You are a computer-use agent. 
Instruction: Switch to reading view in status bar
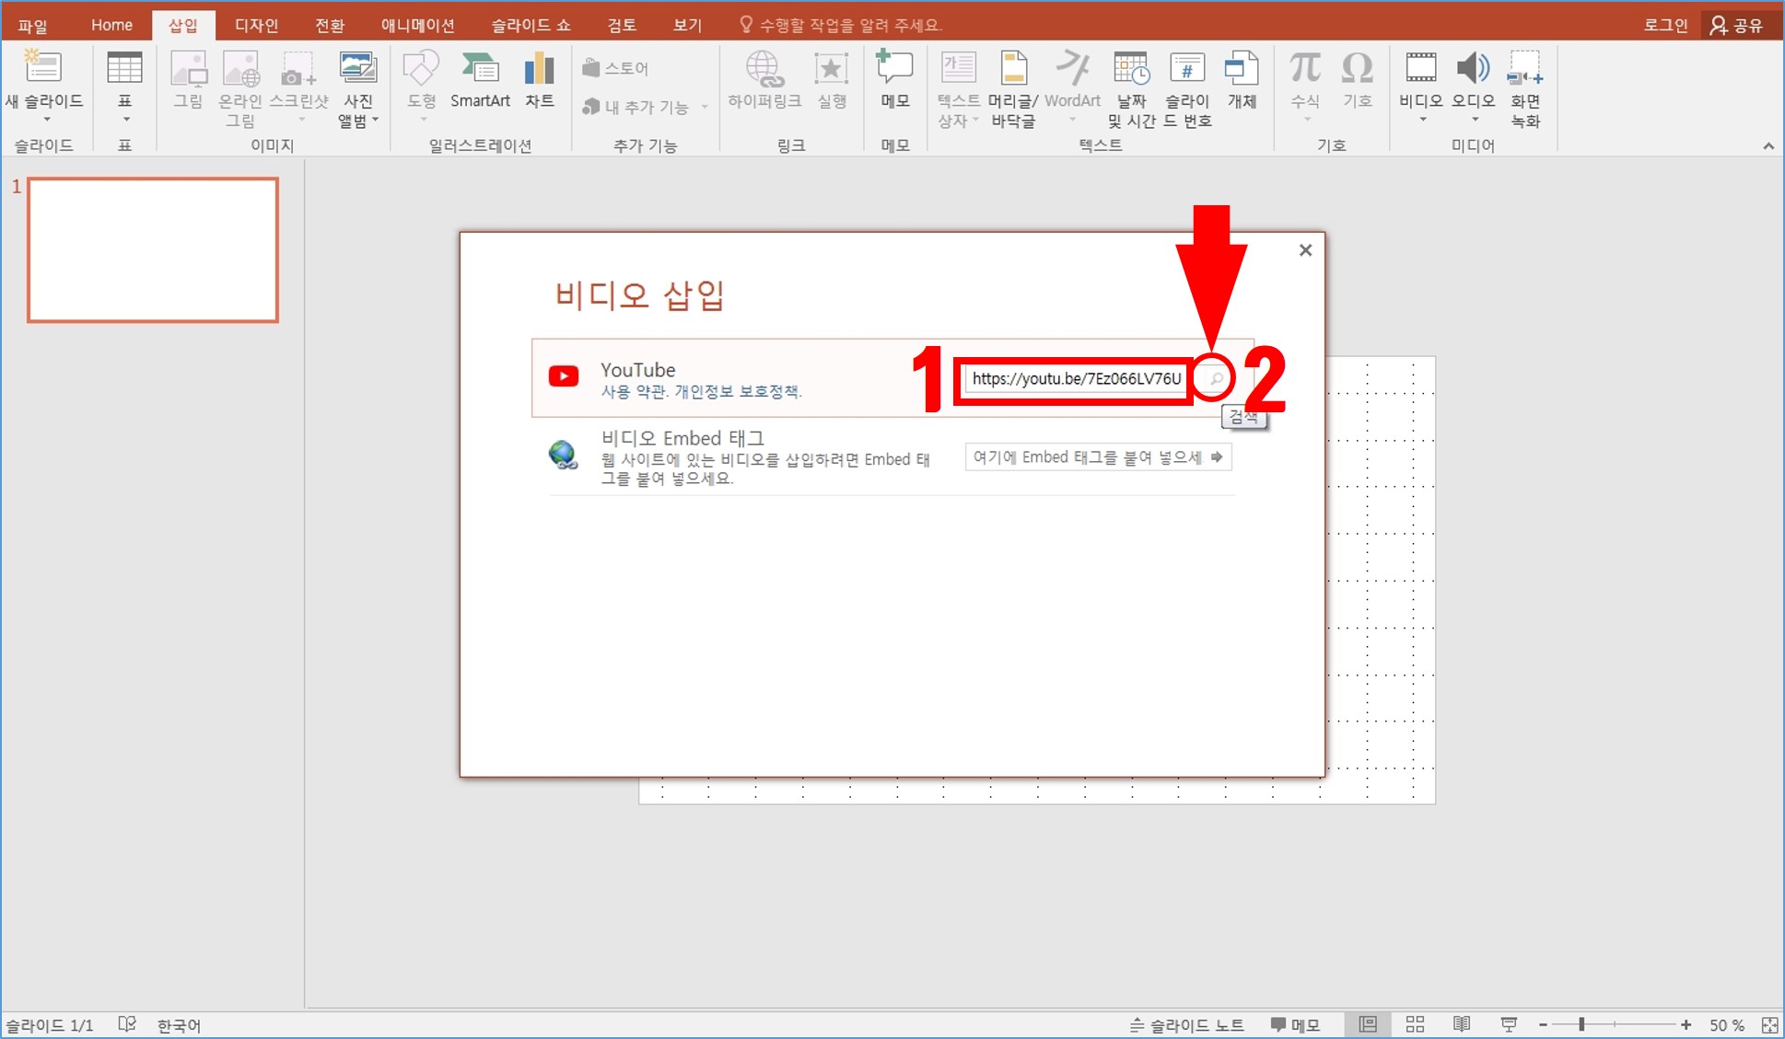[x=1462, y=1024]
